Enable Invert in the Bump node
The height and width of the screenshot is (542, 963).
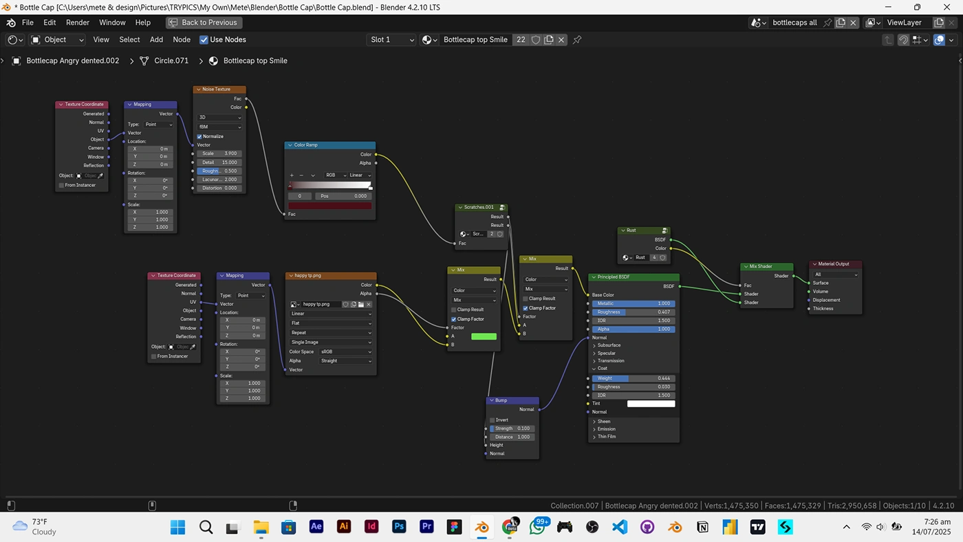pos(493,420)
